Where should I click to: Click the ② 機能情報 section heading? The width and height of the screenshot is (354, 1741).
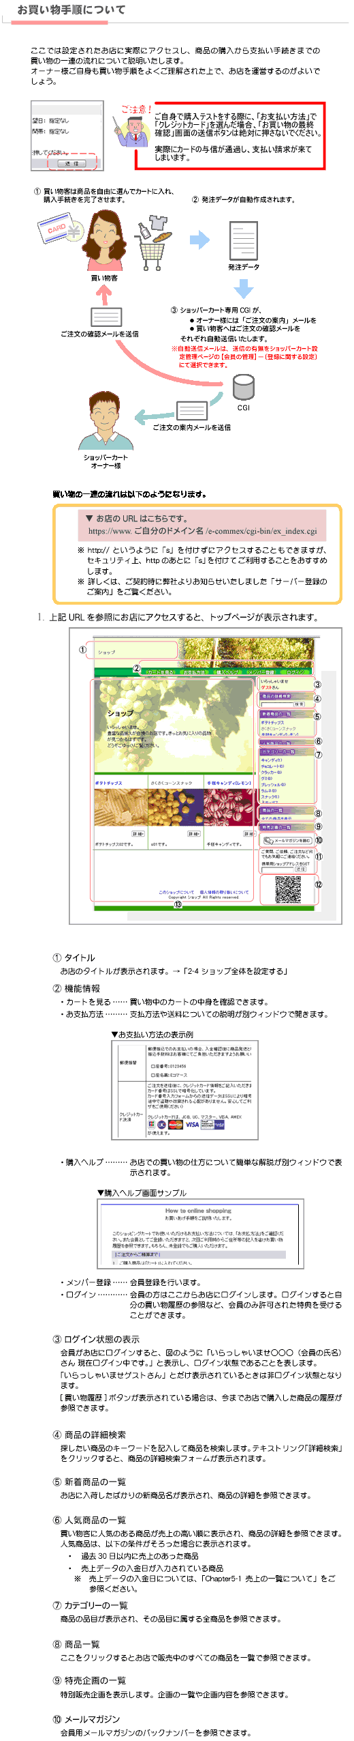click(x=76, y=988)
